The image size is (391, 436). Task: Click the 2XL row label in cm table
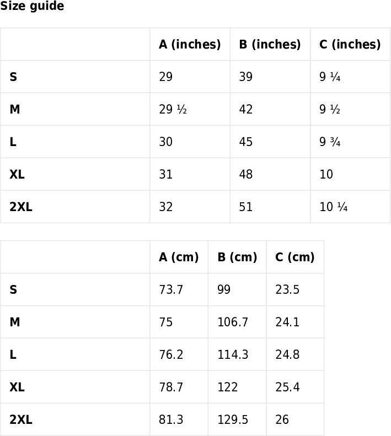tap(21, 420)
